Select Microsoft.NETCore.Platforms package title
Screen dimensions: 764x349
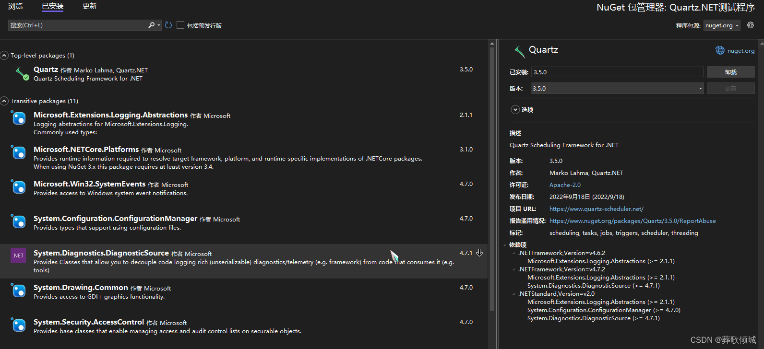point(86,150)
